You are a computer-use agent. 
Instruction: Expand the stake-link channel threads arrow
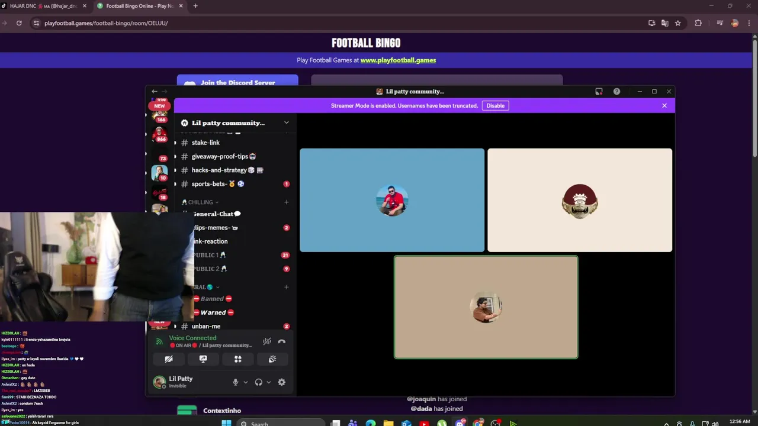pyautogui.click(x=175, y=143)
